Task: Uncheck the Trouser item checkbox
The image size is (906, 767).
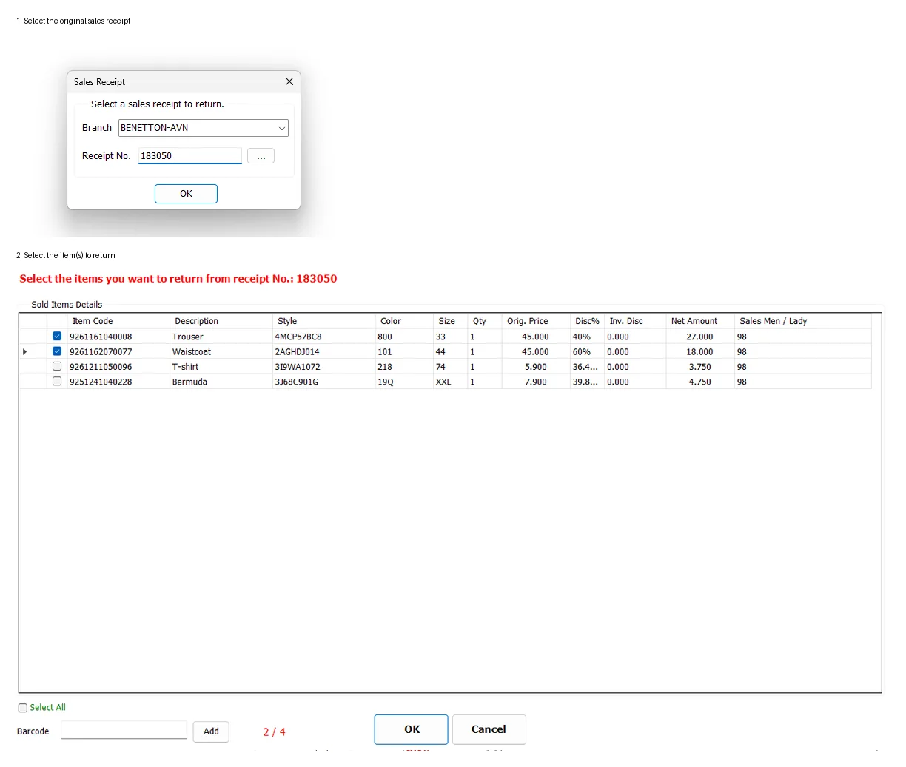Action: [57, 336]
